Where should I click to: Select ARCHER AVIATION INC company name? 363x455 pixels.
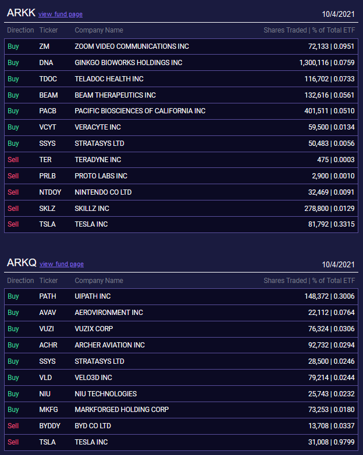pos(110,345)
